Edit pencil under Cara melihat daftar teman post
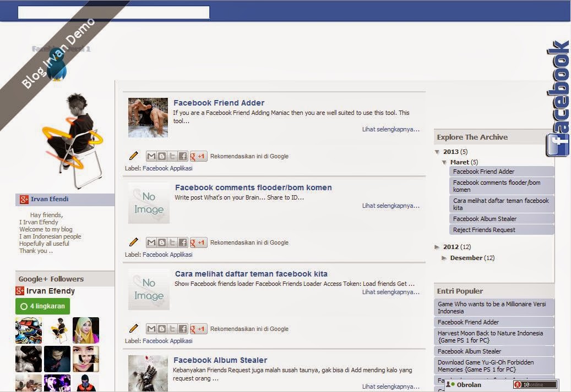 (134, 328)
